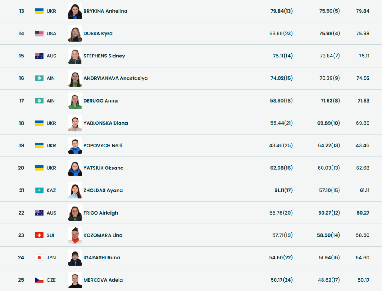This screenshot has height=291, width=382.
Task: Click IGARASHI Runa's run score 54.60(22)
Action: pyautogui.click(x=281, y=257)
